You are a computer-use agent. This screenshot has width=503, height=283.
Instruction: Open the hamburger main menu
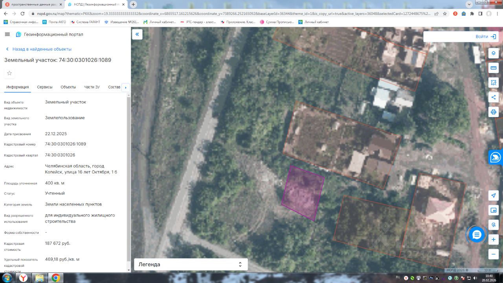click(7, 35)
